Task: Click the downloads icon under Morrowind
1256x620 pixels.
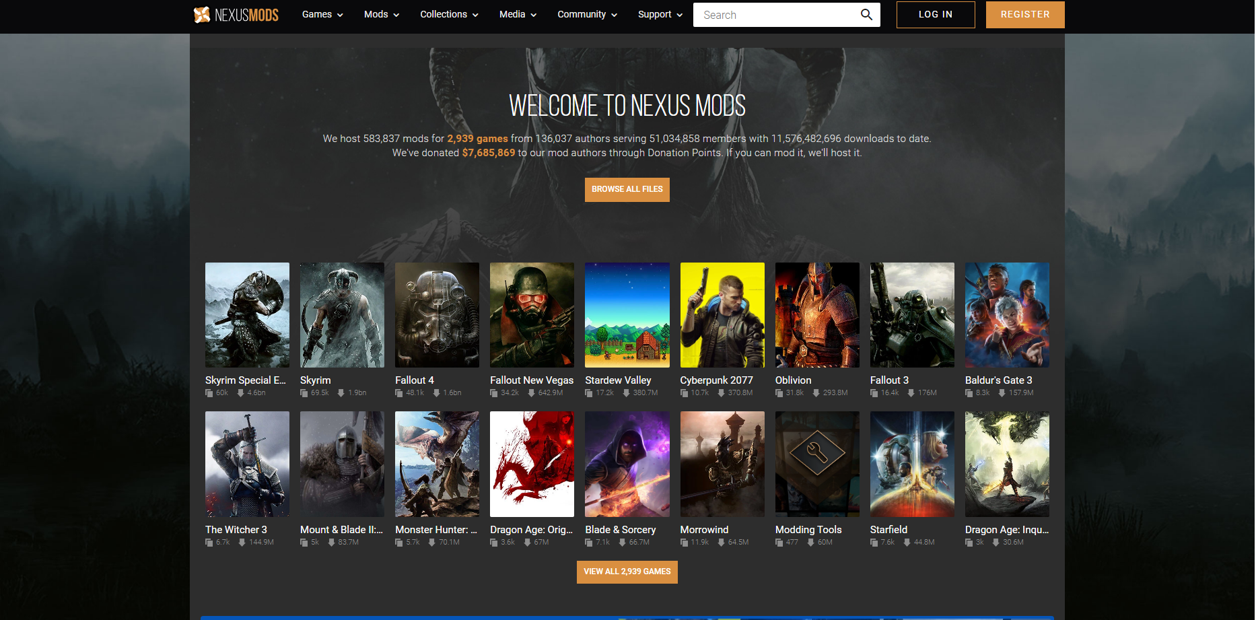Action: (721, 543)
